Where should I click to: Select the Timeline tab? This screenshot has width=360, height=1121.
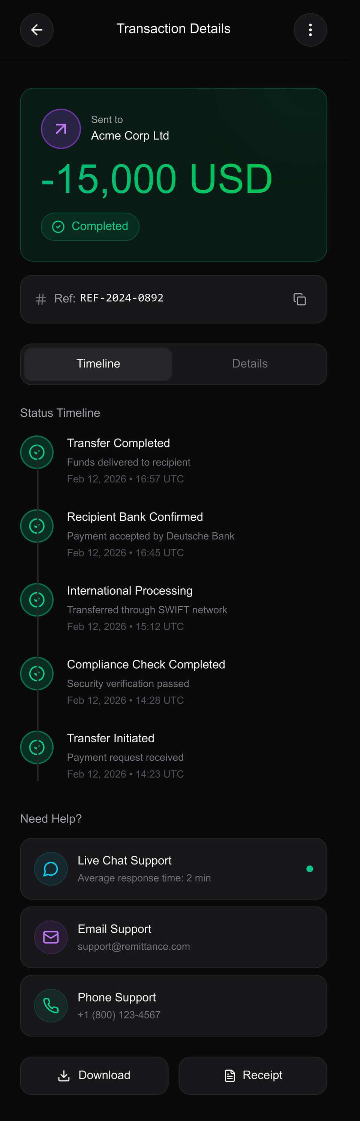[98, 364]
